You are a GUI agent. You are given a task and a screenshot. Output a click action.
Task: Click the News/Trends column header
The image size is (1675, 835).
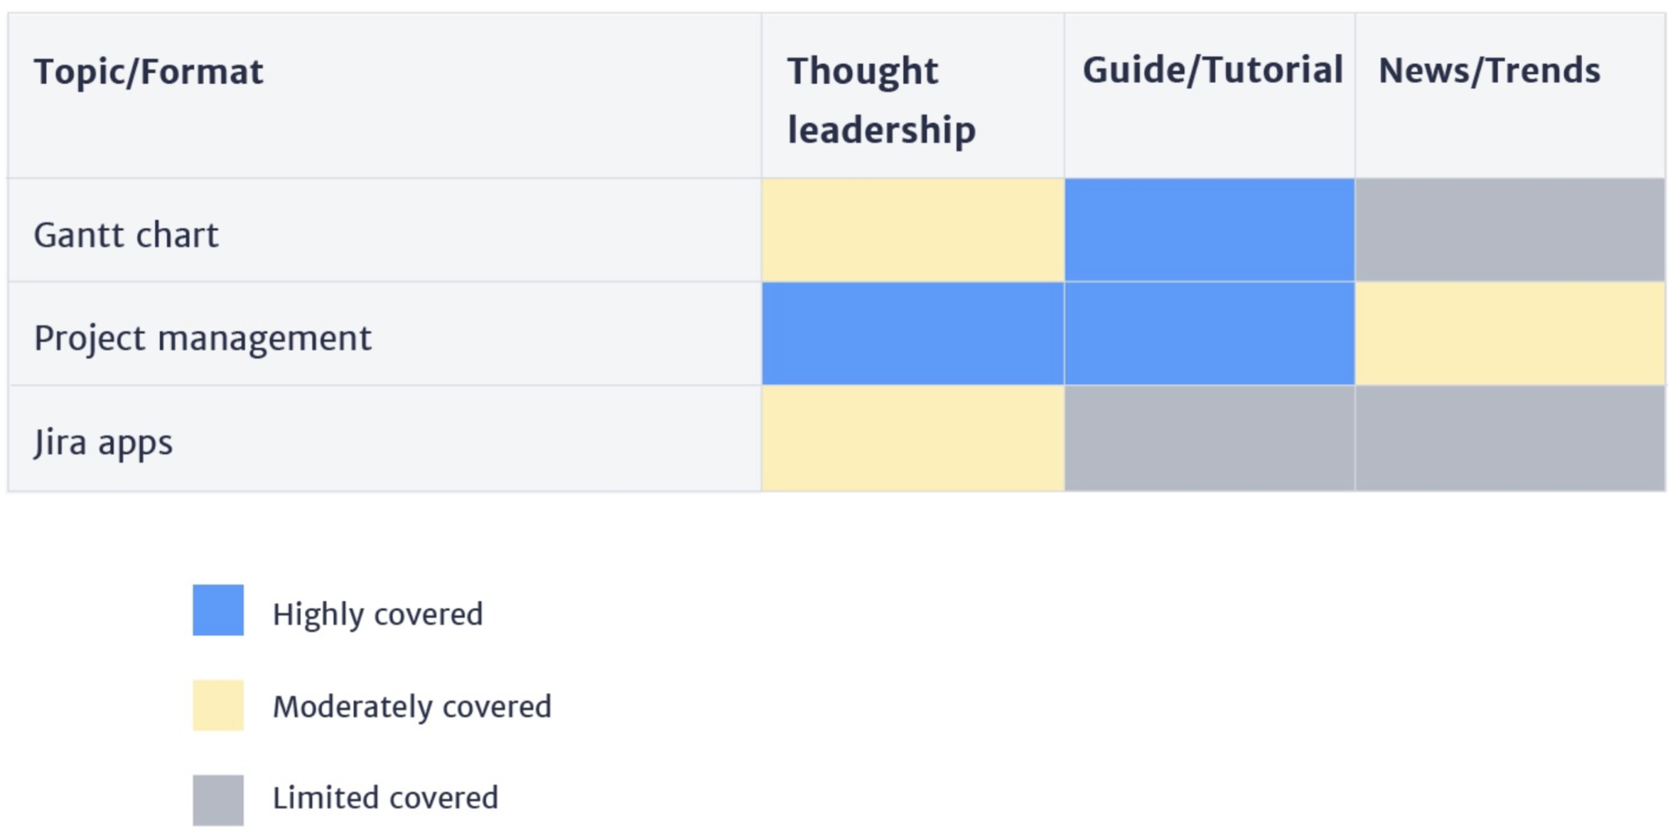pos(1489,70)
